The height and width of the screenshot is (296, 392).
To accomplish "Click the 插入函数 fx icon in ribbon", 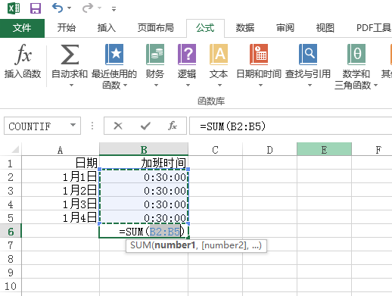I will click(x=23, y=54).
